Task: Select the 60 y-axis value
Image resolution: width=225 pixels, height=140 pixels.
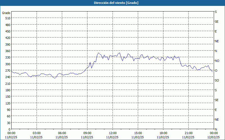Action: tap(9, 116)
